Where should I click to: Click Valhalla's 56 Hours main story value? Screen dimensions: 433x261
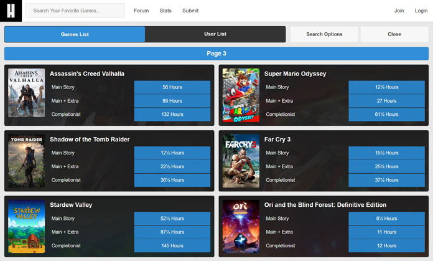(172, 87)
